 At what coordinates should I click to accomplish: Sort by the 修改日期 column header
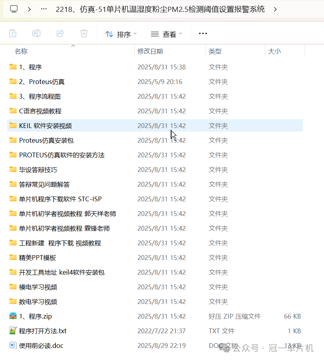pyautogui.click(x=150, y=51)
